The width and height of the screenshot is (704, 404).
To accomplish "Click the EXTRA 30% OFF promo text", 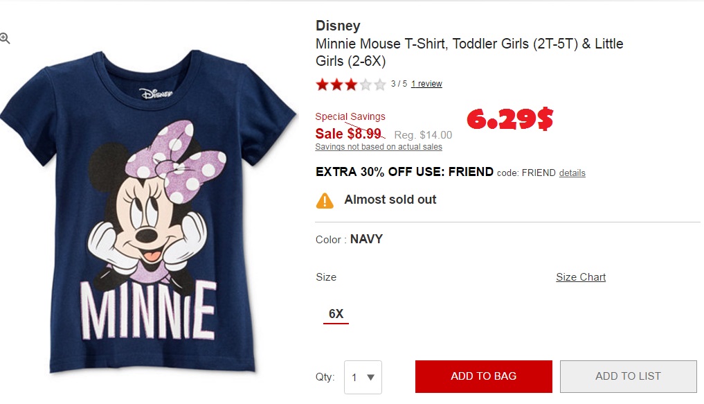I will pyautogui.click(x=404, y=172).
